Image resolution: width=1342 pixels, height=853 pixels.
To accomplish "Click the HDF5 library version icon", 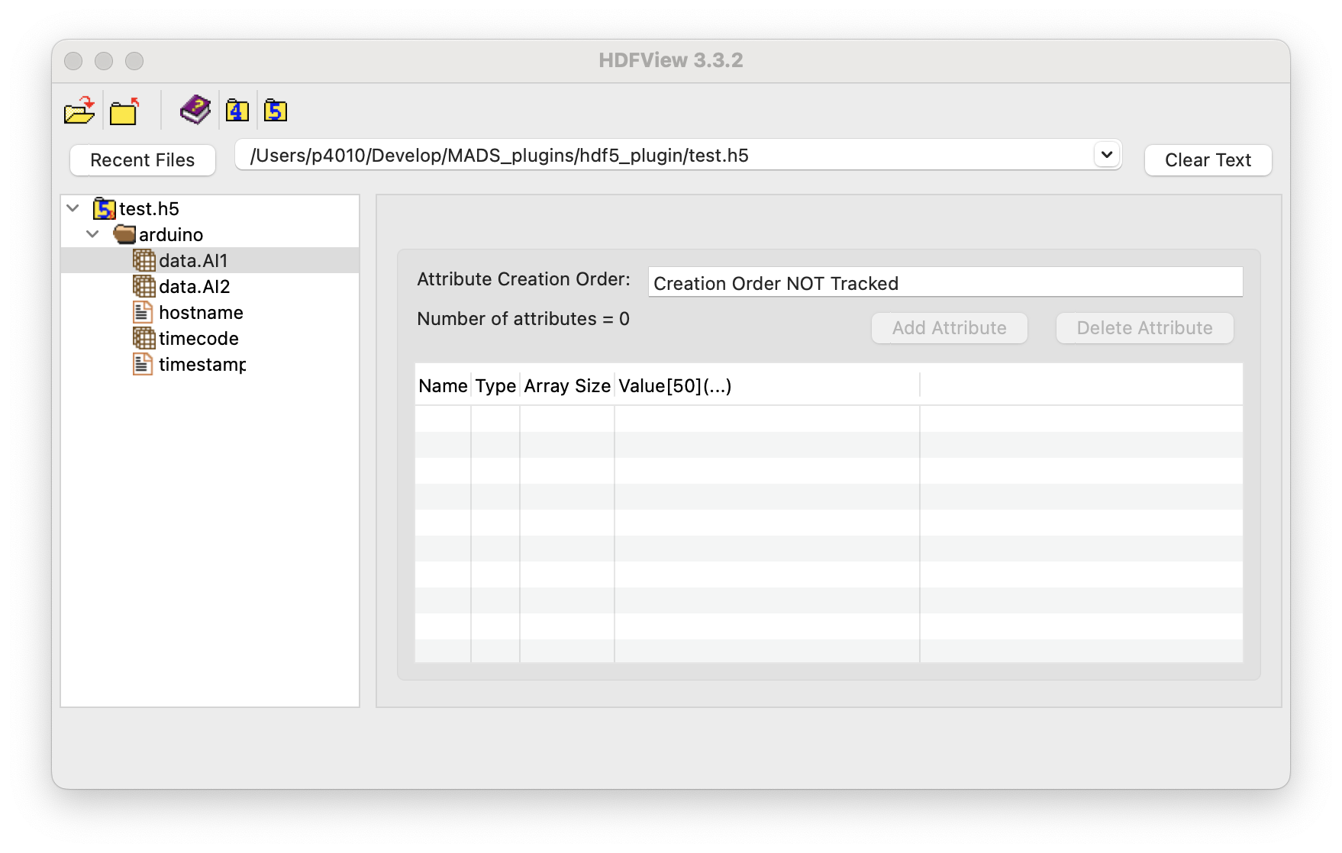I will coord(276,111).
